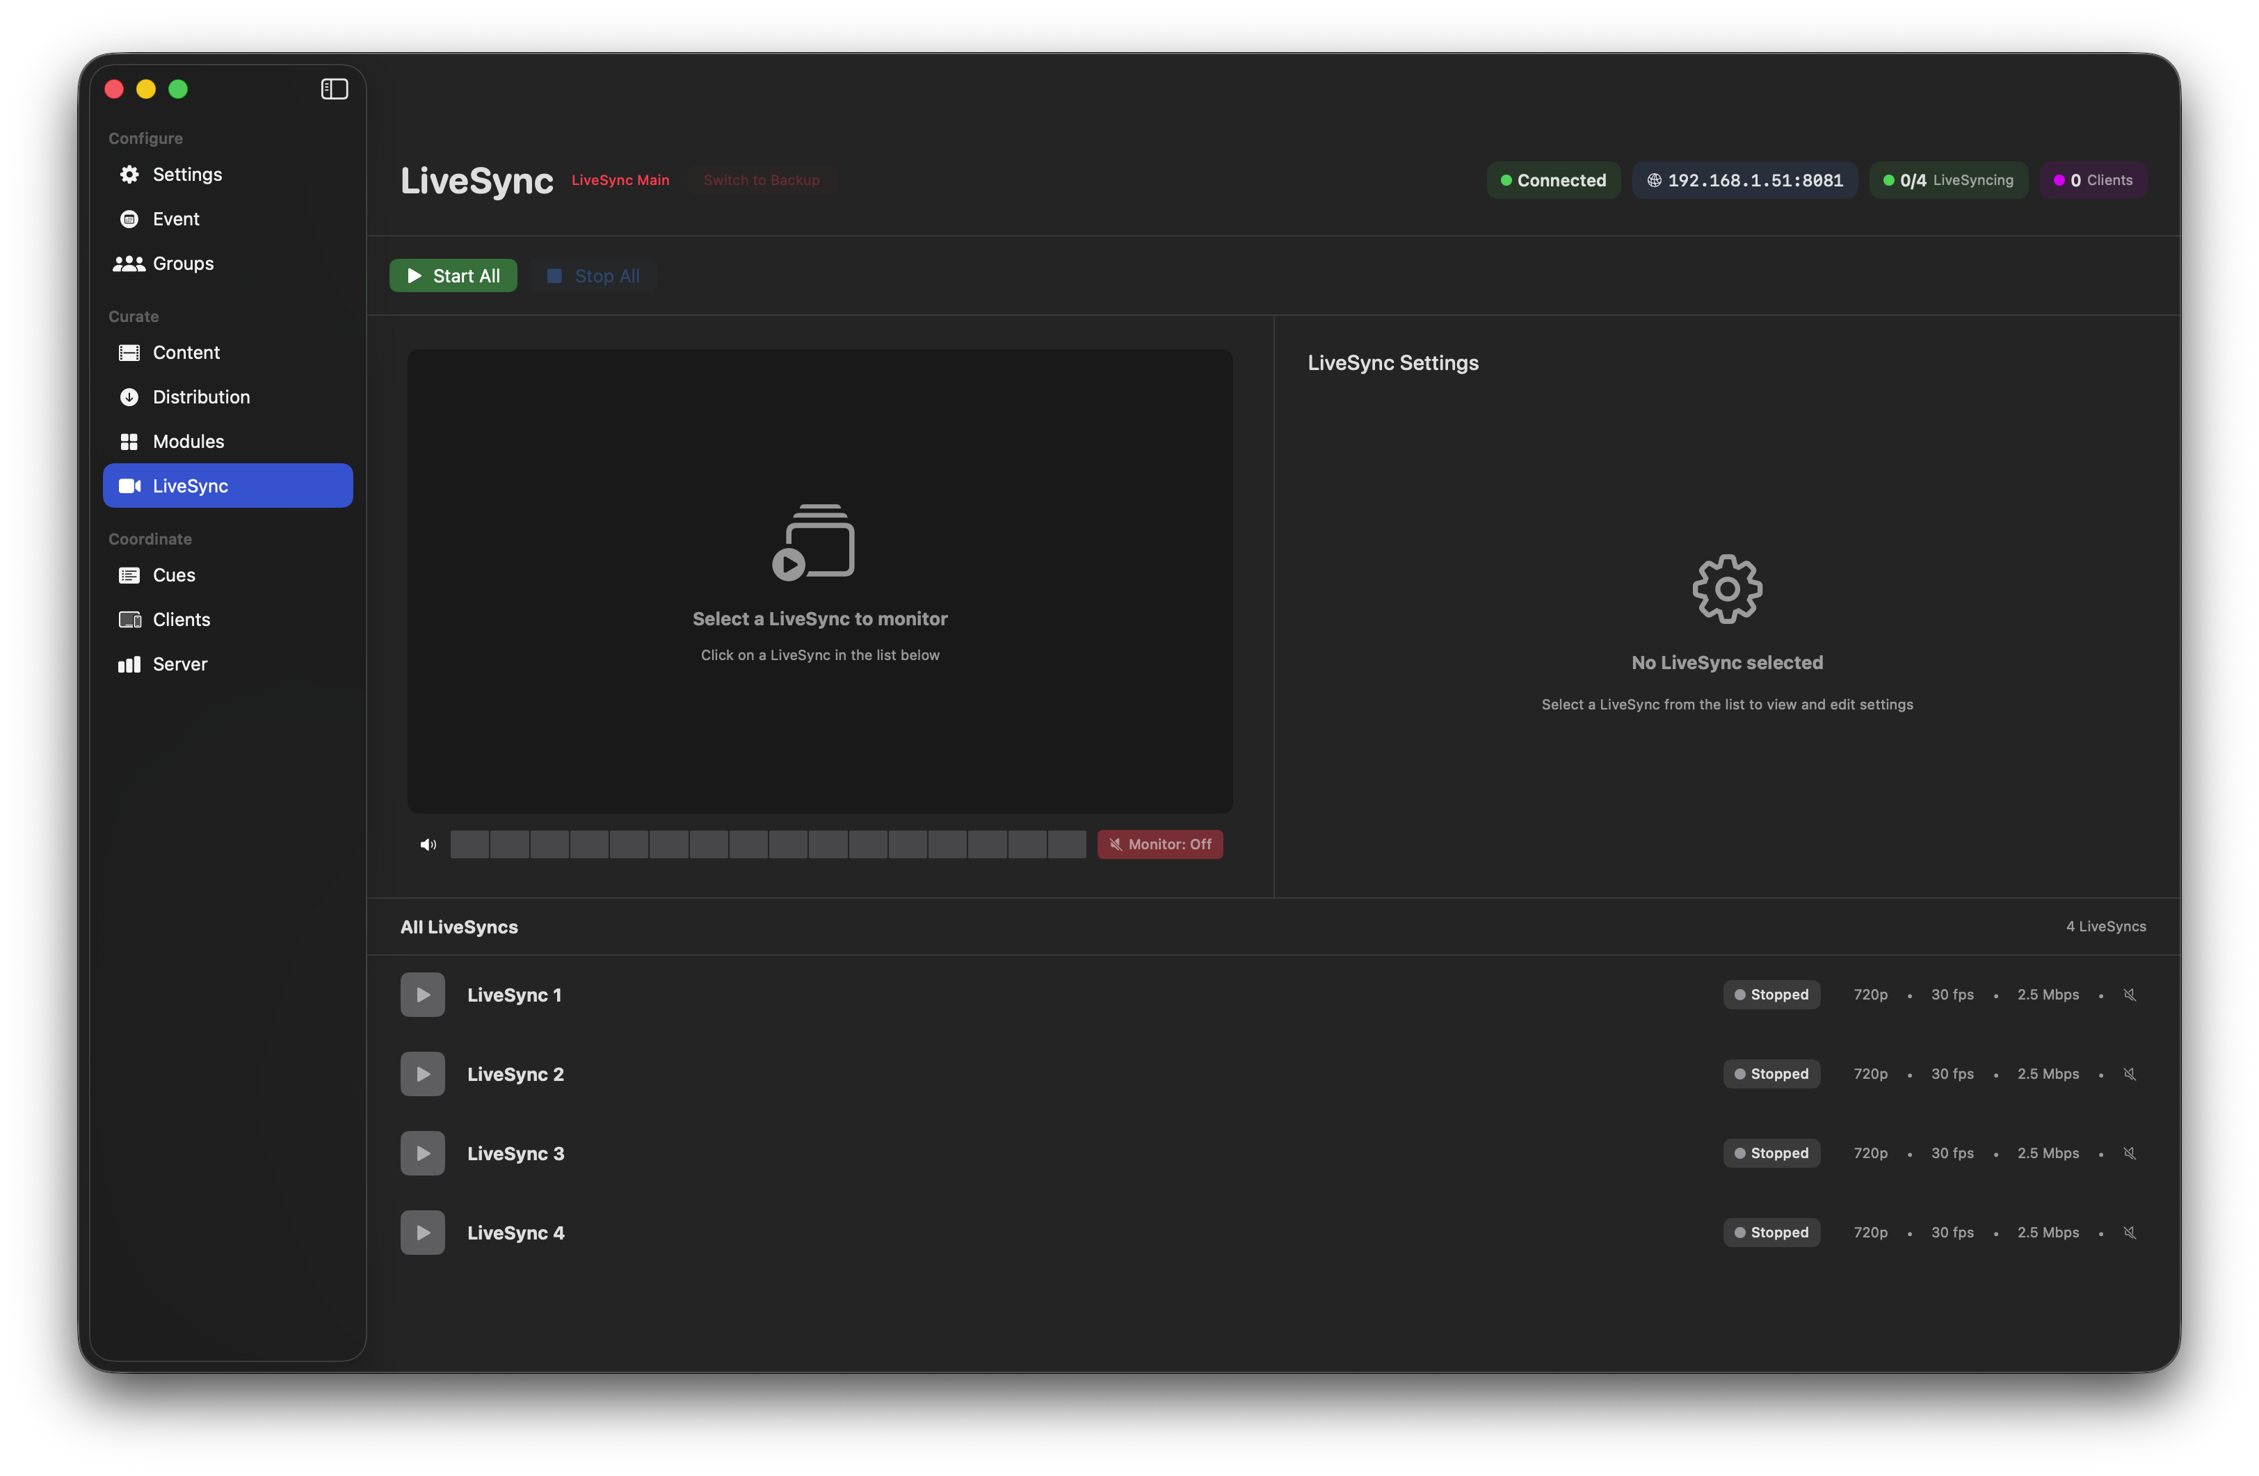2259x1476 pixels.
Task: Go to Clients in sidebar
Action: pyautogui.click(x=228, y=620)
